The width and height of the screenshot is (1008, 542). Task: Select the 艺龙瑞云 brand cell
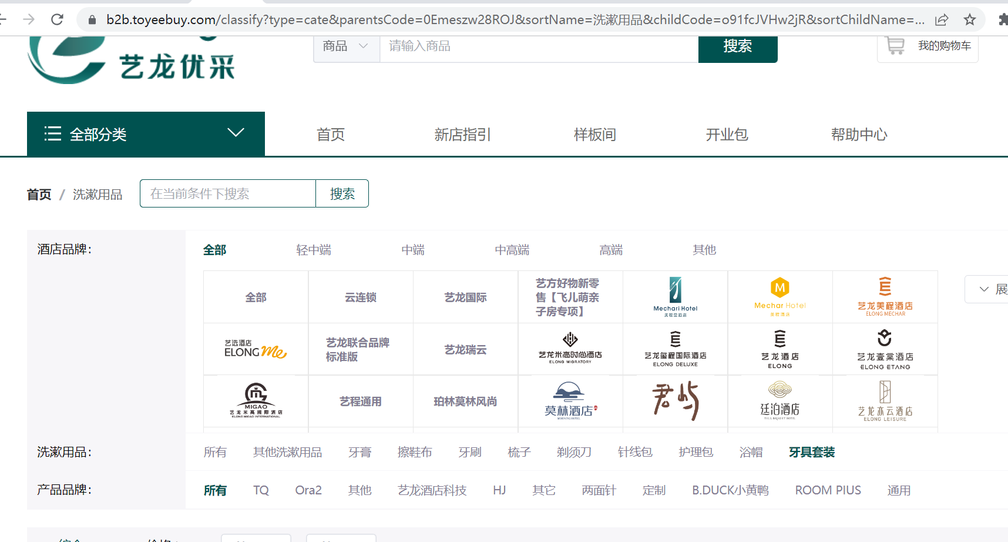pyautogui.click(x=465, y=349)
